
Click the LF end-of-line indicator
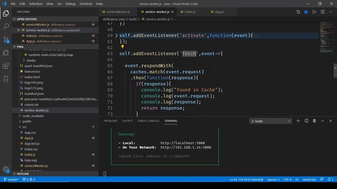[x=297, y=180]
